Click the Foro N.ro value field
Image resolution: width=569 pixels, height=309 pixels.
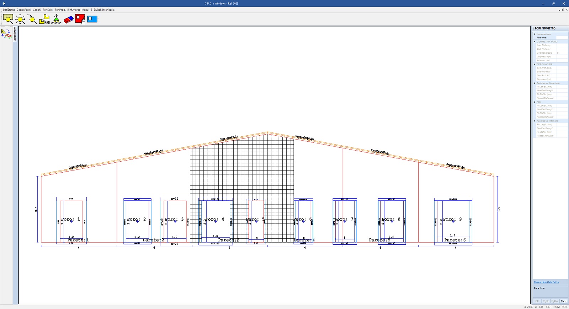click(562, 38)
